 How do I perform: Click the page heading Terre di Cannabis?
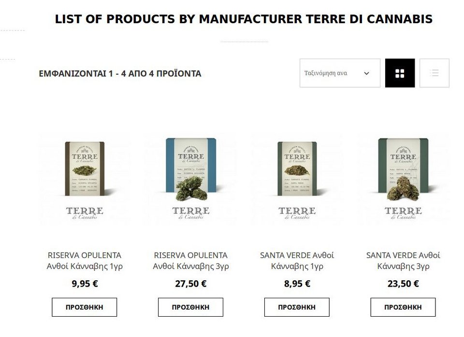pos(244,19)
